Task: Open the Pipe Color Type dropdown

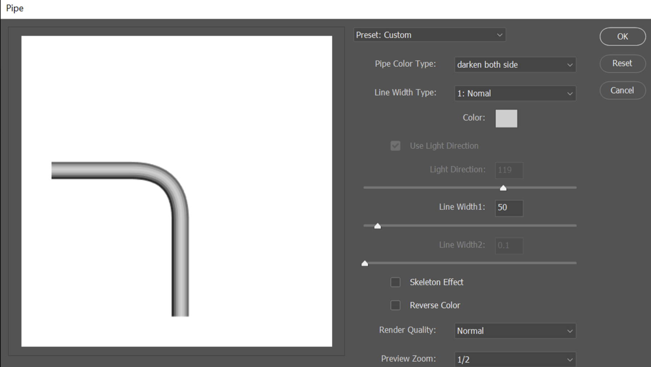Action: [x=515, y=65]
